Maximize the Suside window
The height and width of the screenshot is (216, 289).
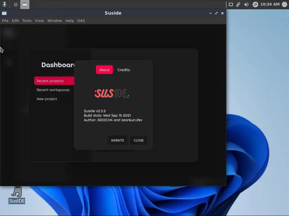tap(216, 13)
